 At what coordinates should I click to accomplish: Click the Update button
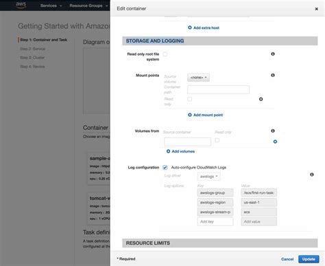309,259
